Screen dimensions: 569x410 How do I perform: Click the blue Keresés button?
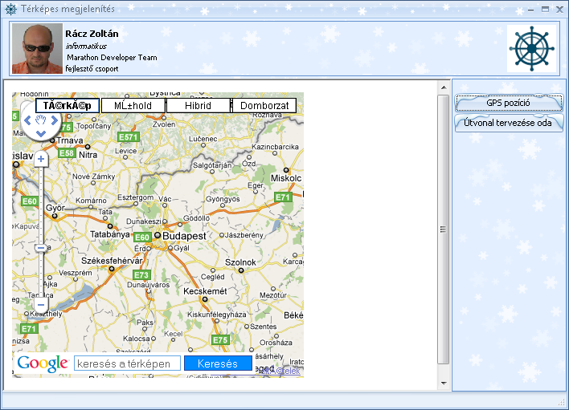click(218, 363)
